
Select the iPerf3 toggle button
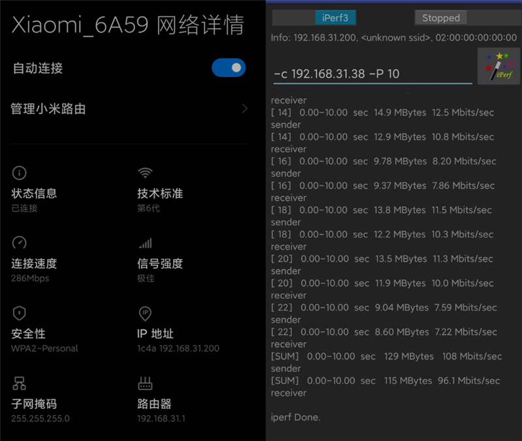pyautogui.click(x=335, y=18)
